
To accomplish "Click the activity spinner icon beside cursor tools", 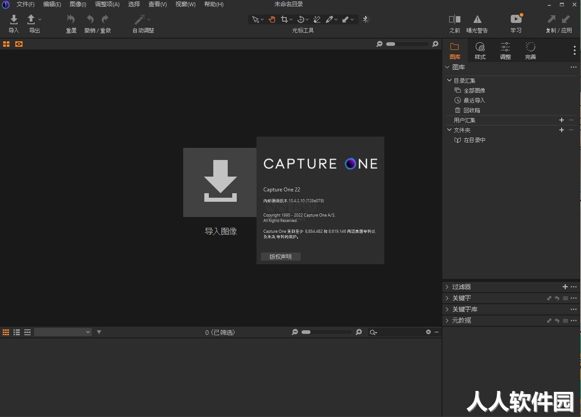I will tap(366, 19).
